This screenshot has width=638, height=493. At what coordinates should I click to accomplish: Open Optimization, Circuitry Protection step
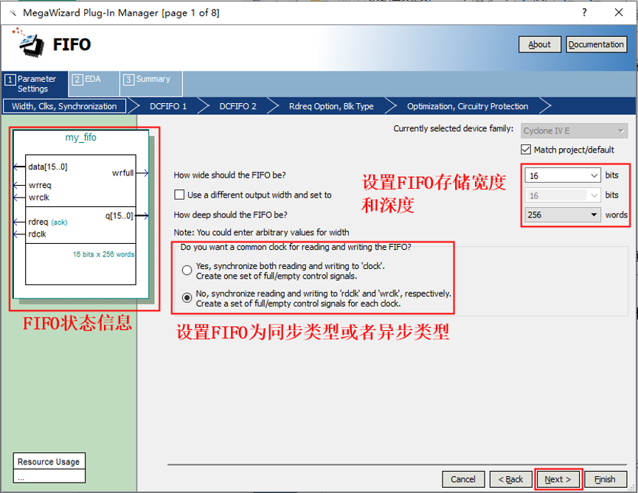tap(468, 106)
